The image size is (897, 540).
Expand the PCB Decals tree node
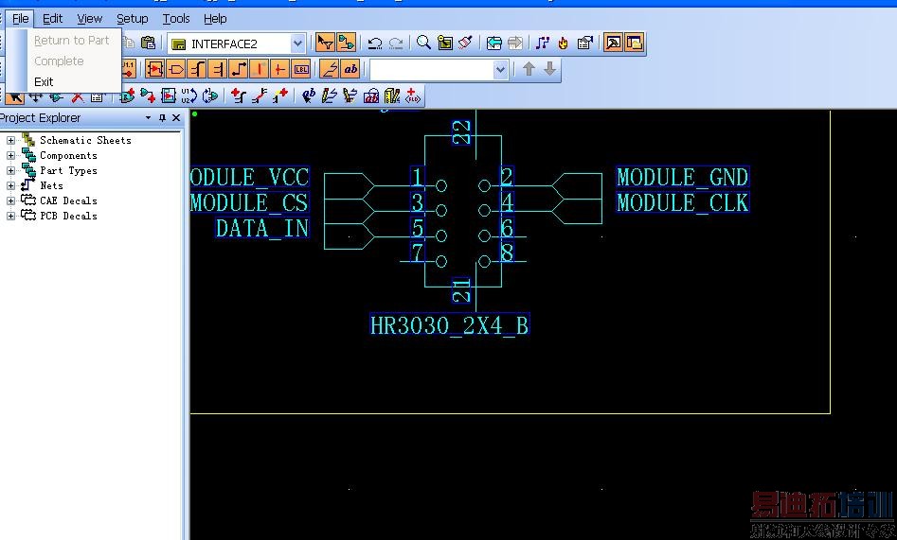[10, 216]
